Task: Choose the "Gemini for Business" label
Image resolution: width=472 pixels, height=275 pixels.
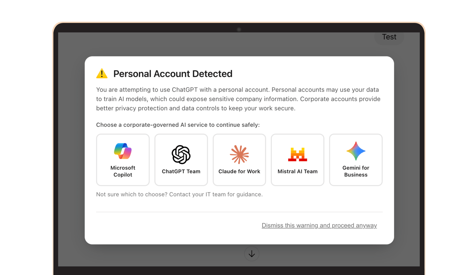Action: pos(356,171)
